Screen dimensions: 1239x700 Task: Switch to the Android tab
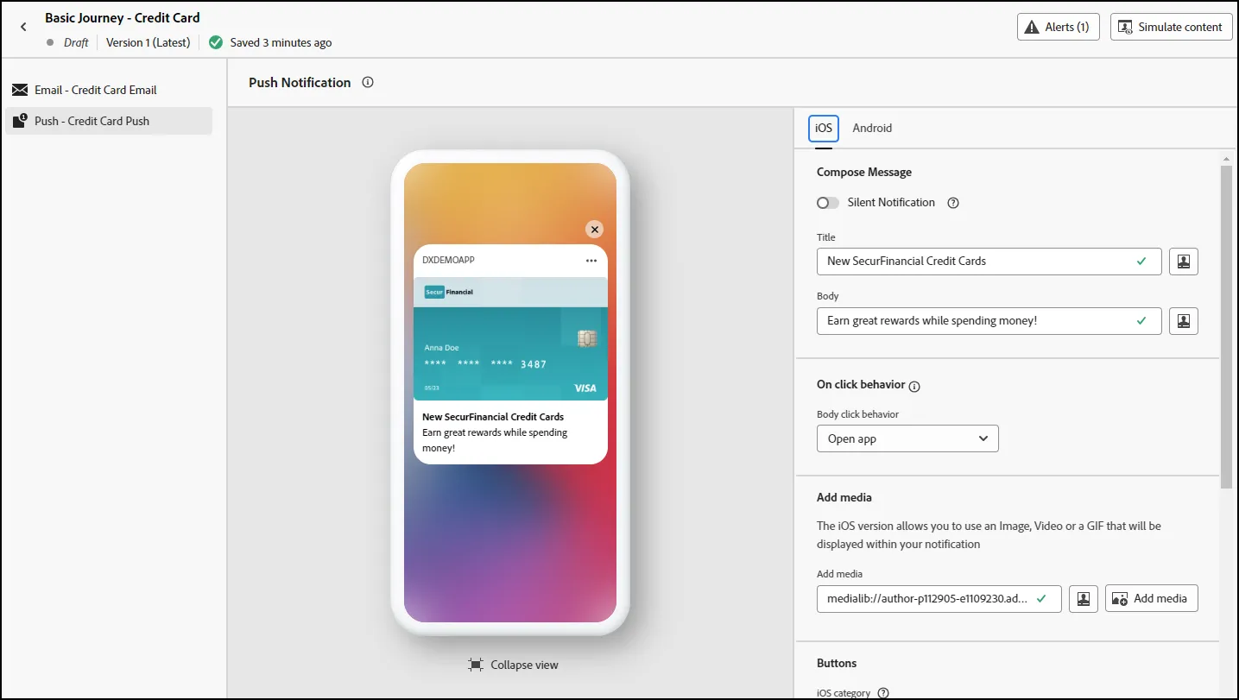pyautogui.click(x=872, y=129)
